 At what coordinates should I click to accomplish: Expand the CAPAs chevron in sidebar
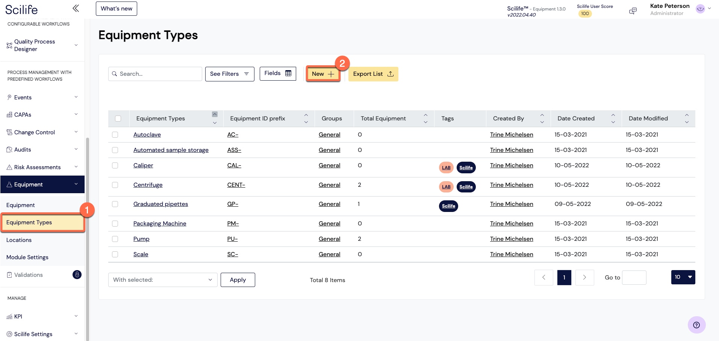[76, 114]
